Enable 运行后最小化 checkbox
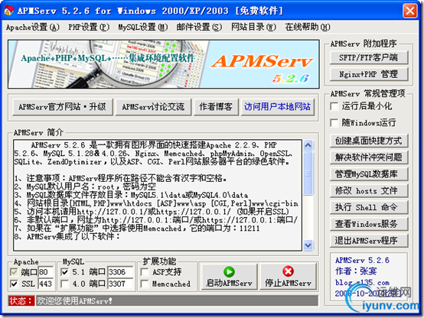 pos(334,106)
